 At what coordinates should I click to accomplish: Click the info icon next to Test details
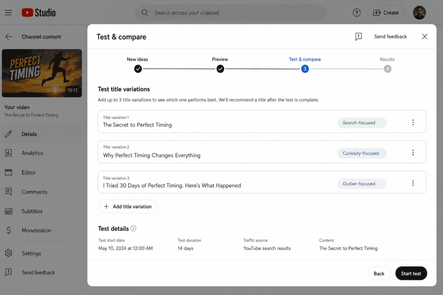pos(133,228)
